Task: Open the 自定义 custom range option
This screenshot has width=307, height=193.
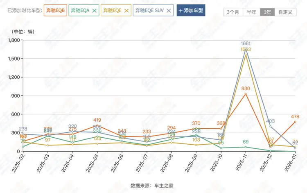Action: point(285,12)
